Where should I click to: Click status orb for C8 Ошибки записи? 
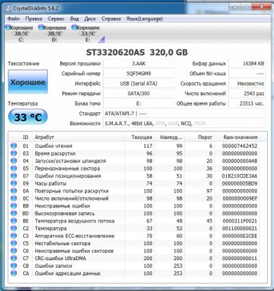(14, 266)
